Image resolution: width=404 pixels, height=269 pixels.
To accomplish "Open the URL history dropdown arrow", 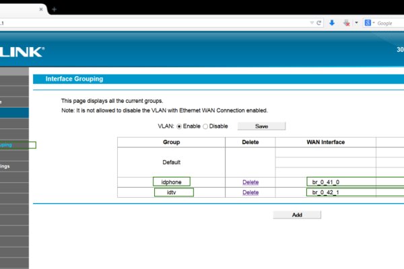I will [311, 23].
